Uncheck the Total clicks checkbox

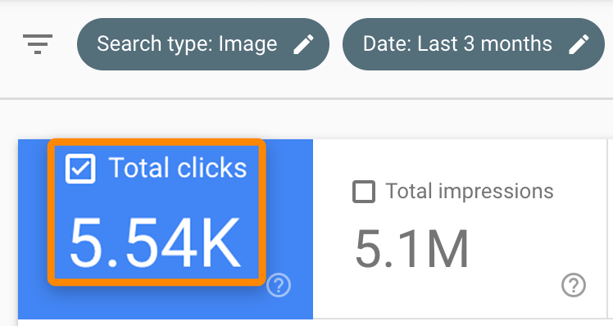click(80, 169)
